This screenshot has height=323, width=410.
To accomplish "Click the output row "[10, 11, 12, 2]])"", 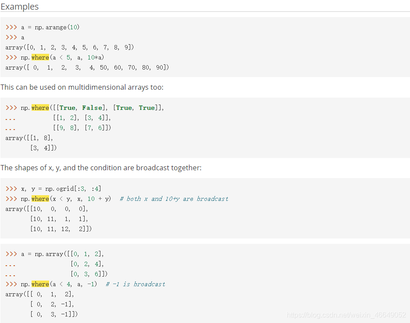I will point(61,229).
